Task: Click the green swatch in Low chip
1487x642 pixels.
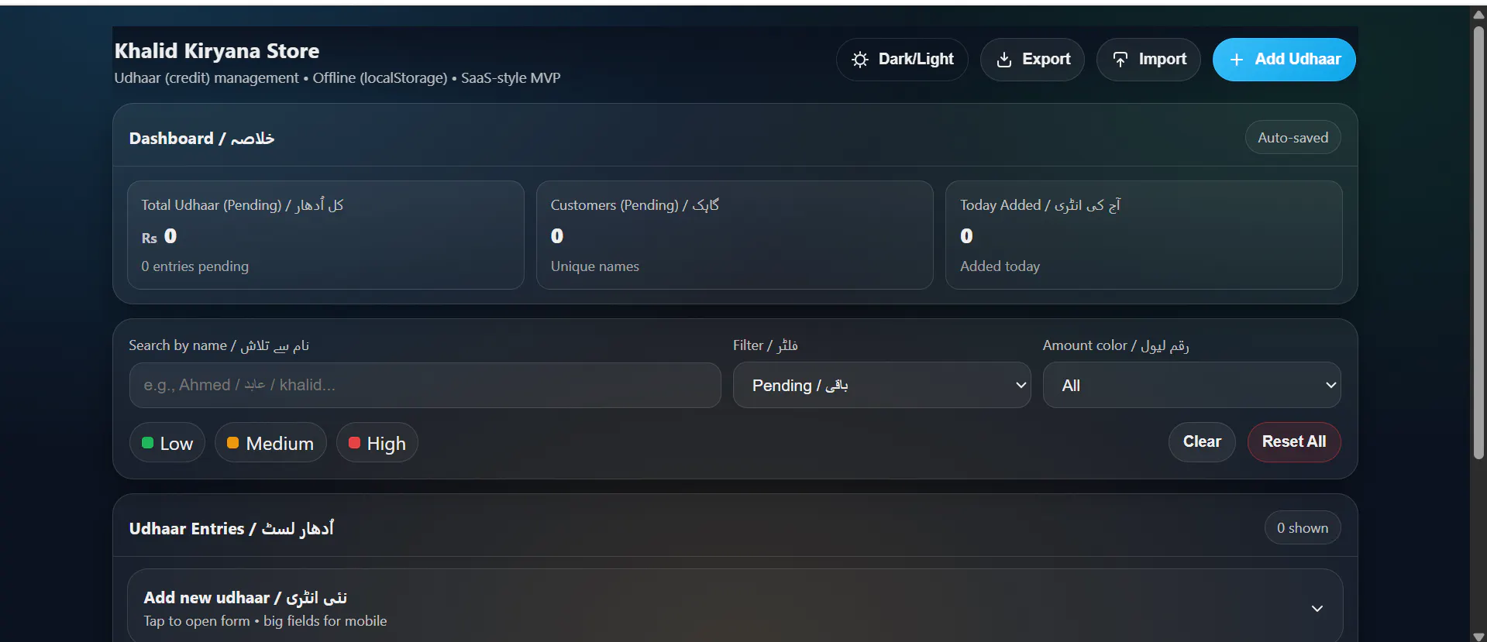Action: click(x=147, y=443)
